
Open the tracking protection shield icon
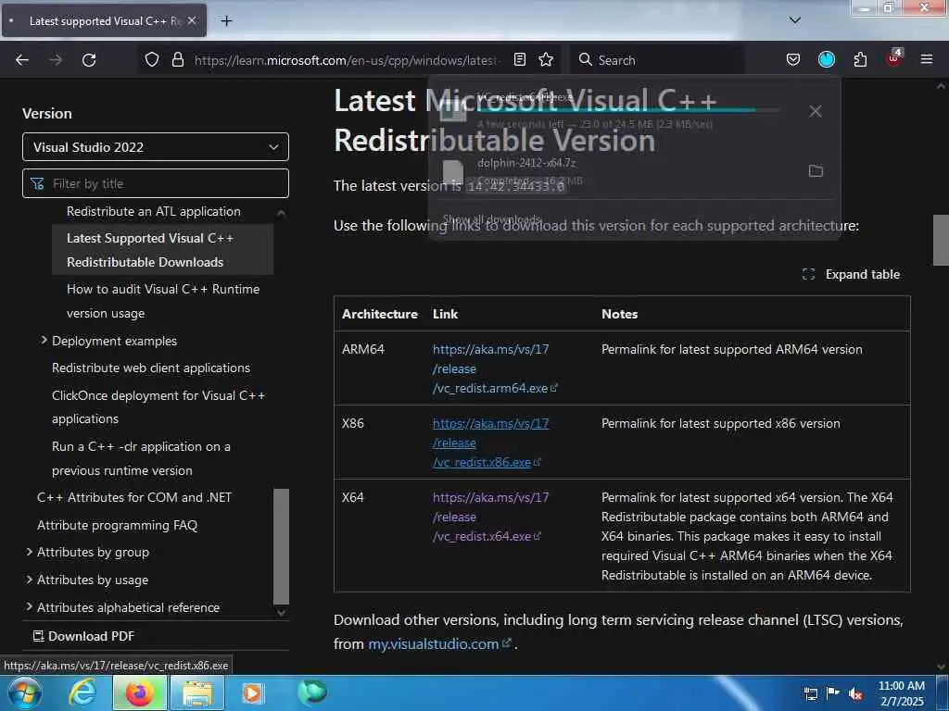point(152,60)
